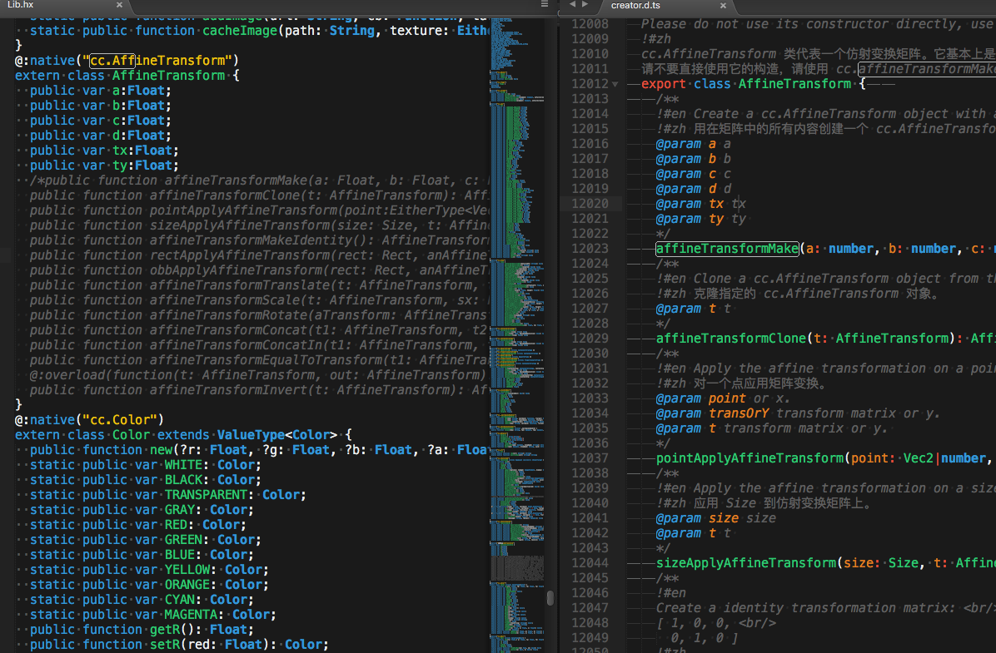This screenshot has height=653, width=996.
Task: Click 'static public var GREEN: Color' line
Action: coord(146,540)
